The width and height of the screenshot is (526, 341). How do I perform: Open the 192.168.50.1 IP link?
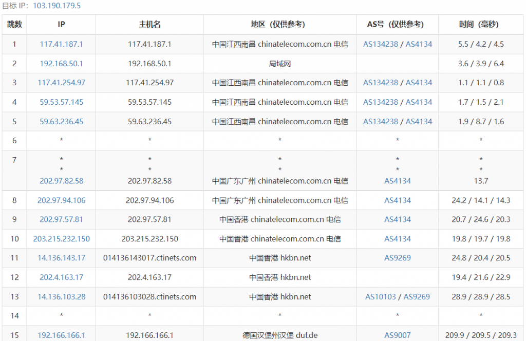tap(61, 64)
